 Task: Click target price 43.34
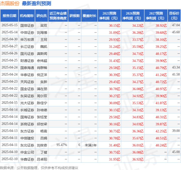(176, 67)
